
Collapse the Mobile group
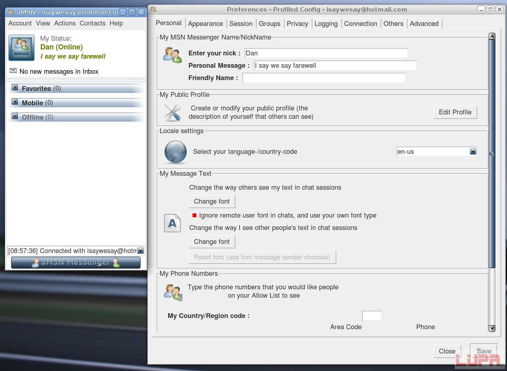pos(15,102)
